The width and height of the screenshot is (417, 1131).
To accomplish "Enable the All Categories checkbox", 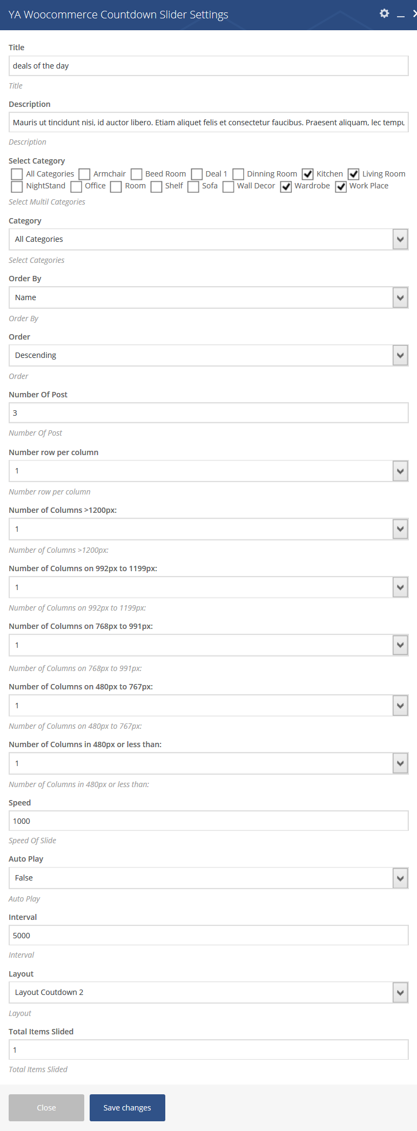I will pyautogui.click(x=17, y=174).
